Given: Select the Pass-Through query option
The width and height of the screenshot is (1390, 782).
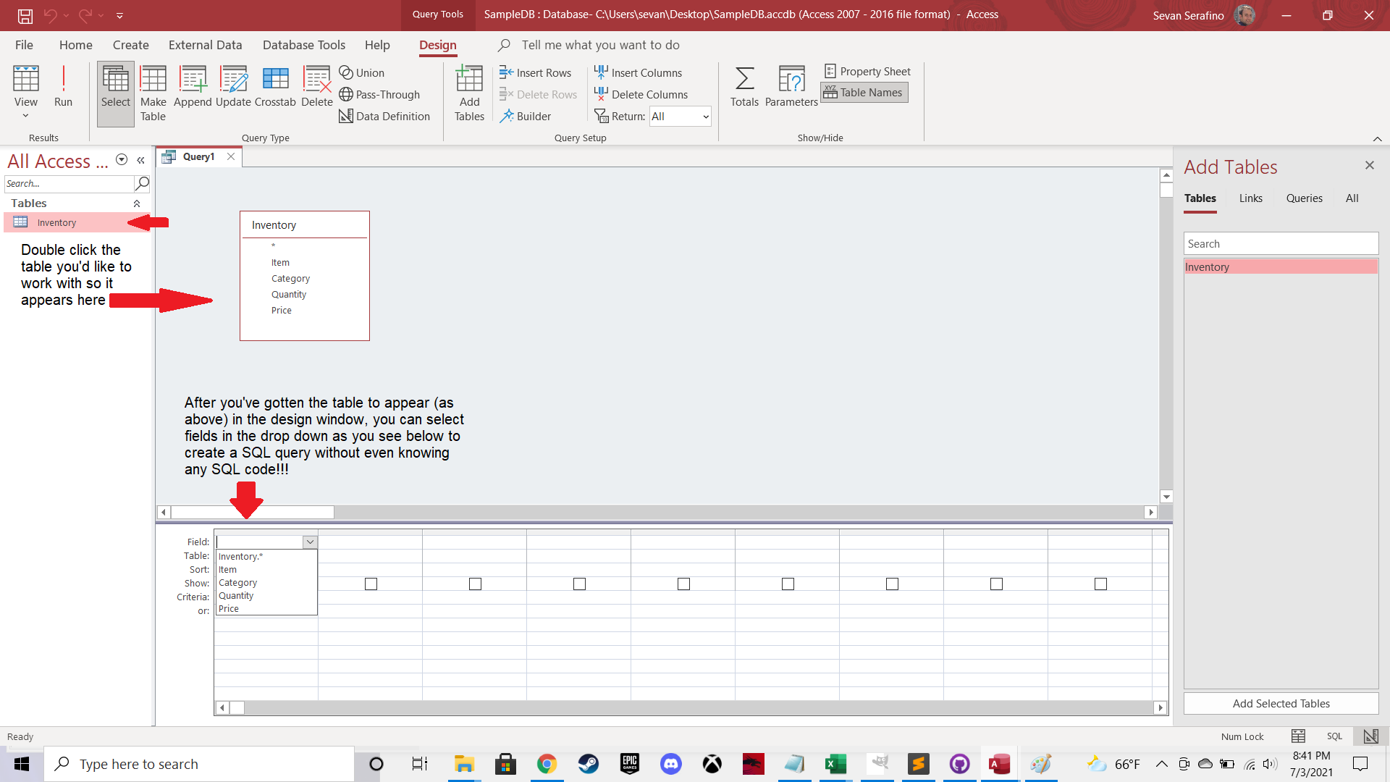Looking at the screenshot, I should (379, 94).
